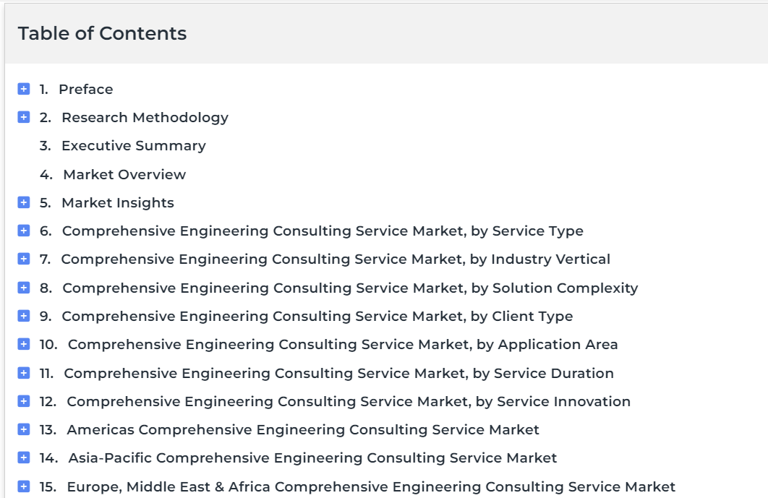The width and height of the screenshot is (768, 498).
Task: Expand section 12 by Service Innovation
Action: 24,402
